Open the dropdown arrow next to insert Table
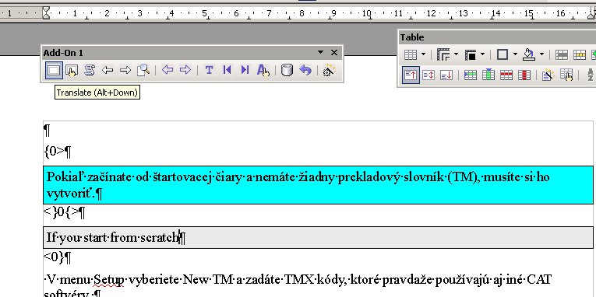 coord(424,55)
